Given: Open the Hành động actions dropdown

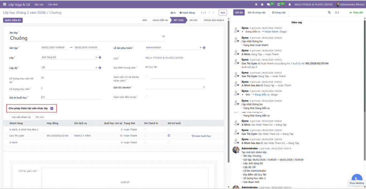Looking at the screenshot, I should [x=187, y=13].
